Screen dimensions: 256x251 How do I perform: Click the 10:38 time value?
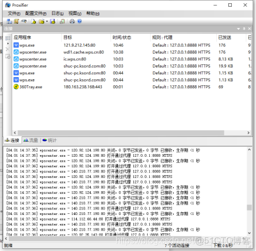pyautogui.click(x=118, y=52)
